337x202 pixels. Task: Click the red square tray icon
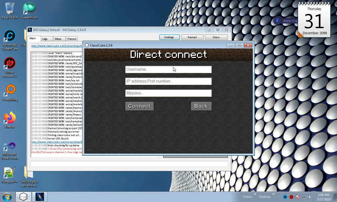click(x=291, y=197)
